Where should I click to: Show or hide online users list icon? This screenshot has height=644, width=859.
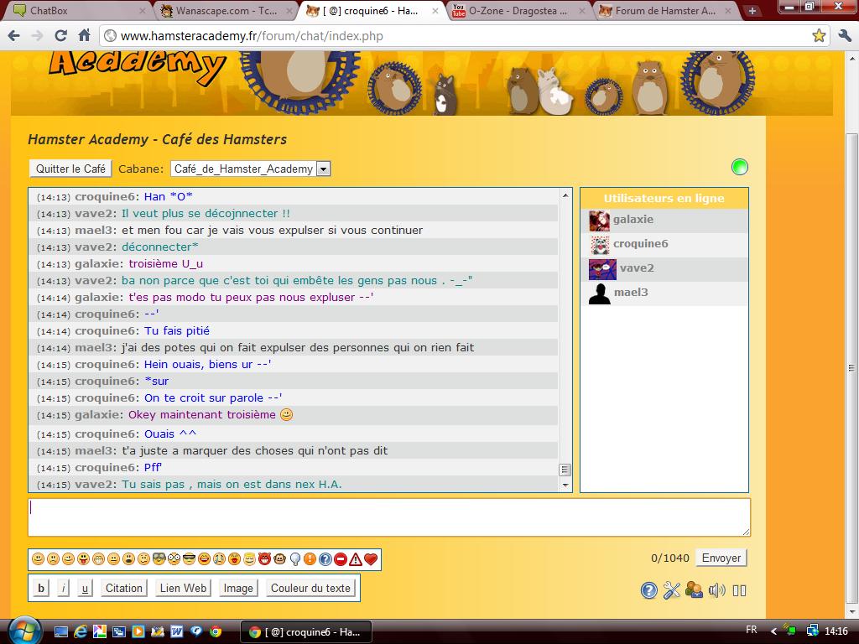(x=694, y=590)
